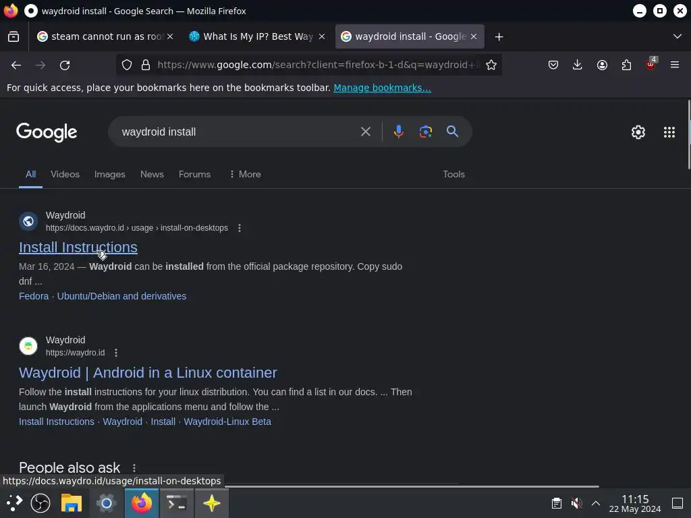Select the All results tab
Screen dimensions: 691x518
tap(30, 175)
